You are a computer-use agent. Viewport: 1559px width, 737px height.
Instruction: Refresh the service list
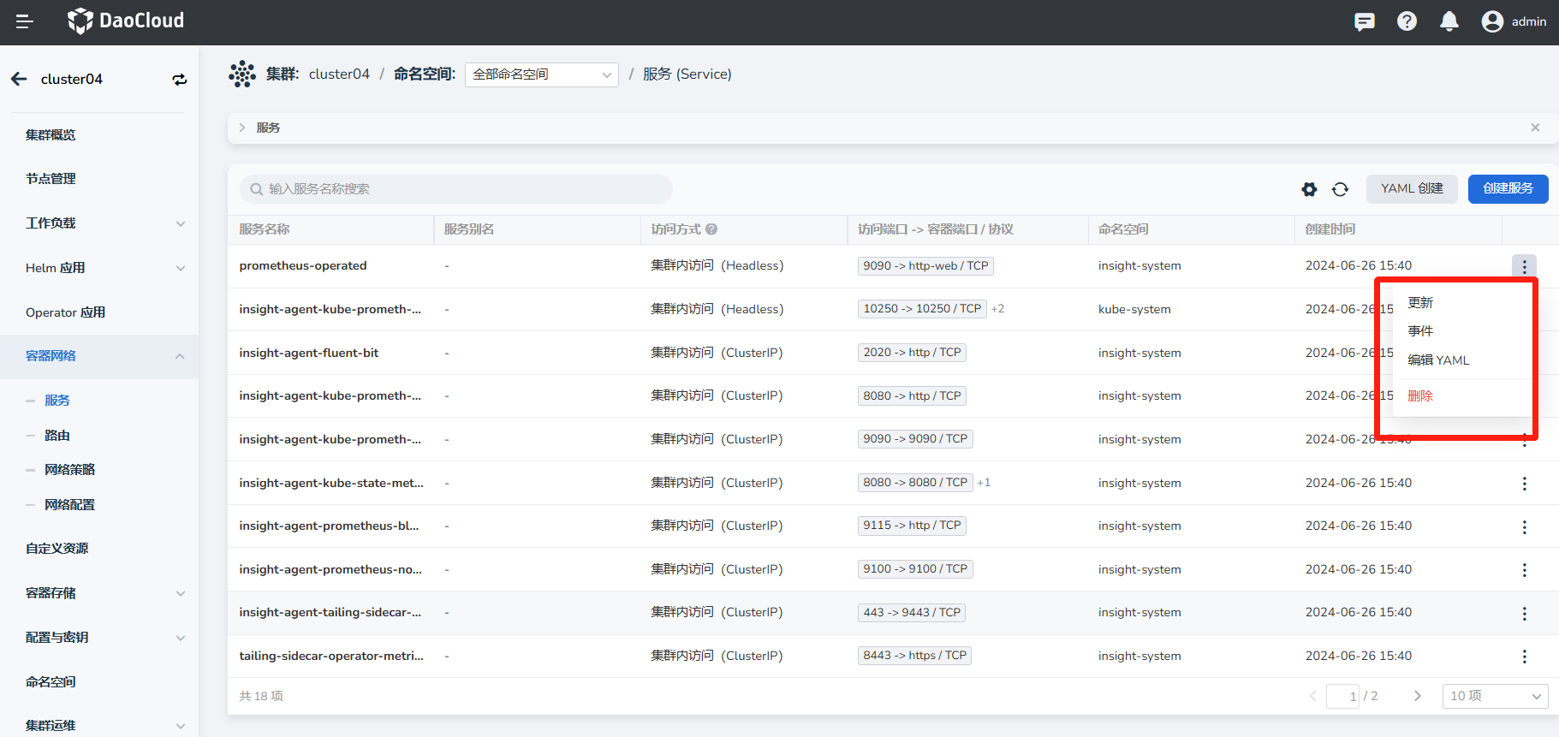pos(1341,189)
